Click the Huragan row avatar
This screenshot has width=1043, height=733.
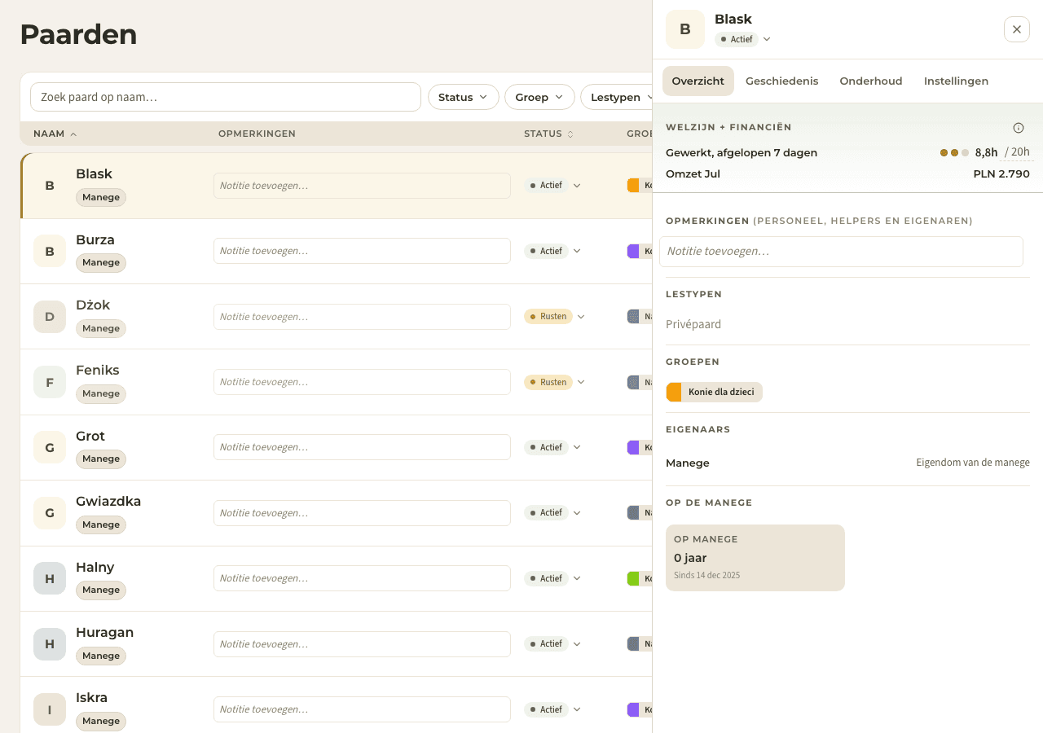point(50,643)
